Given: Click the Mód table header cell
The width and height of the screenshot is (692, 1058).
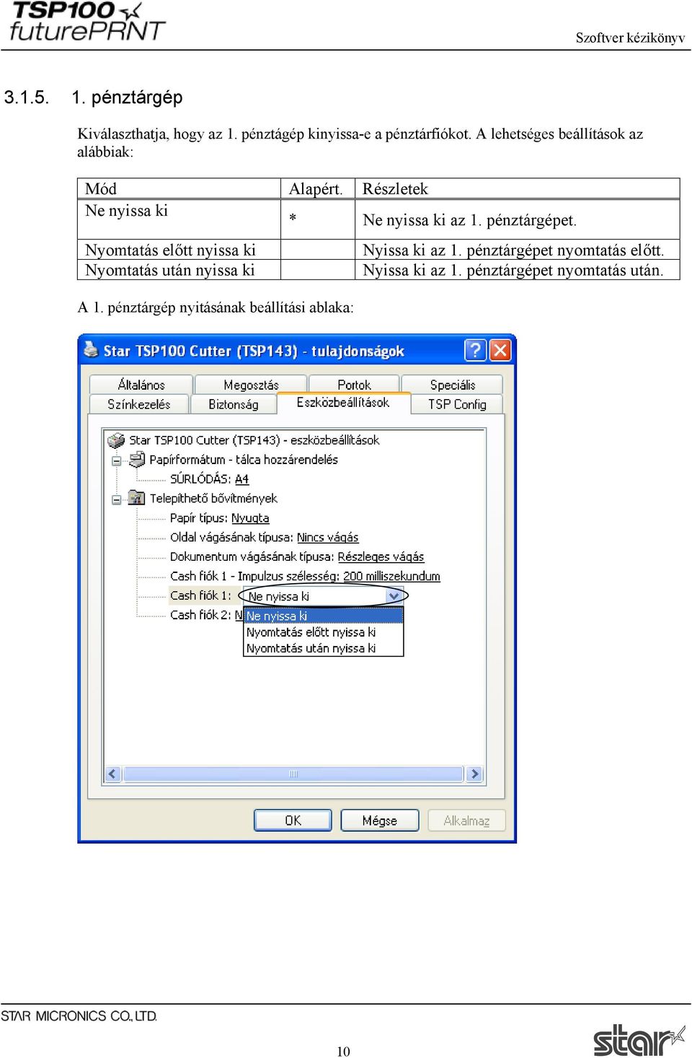Looking at the screenshot, I should click(179, 189).
